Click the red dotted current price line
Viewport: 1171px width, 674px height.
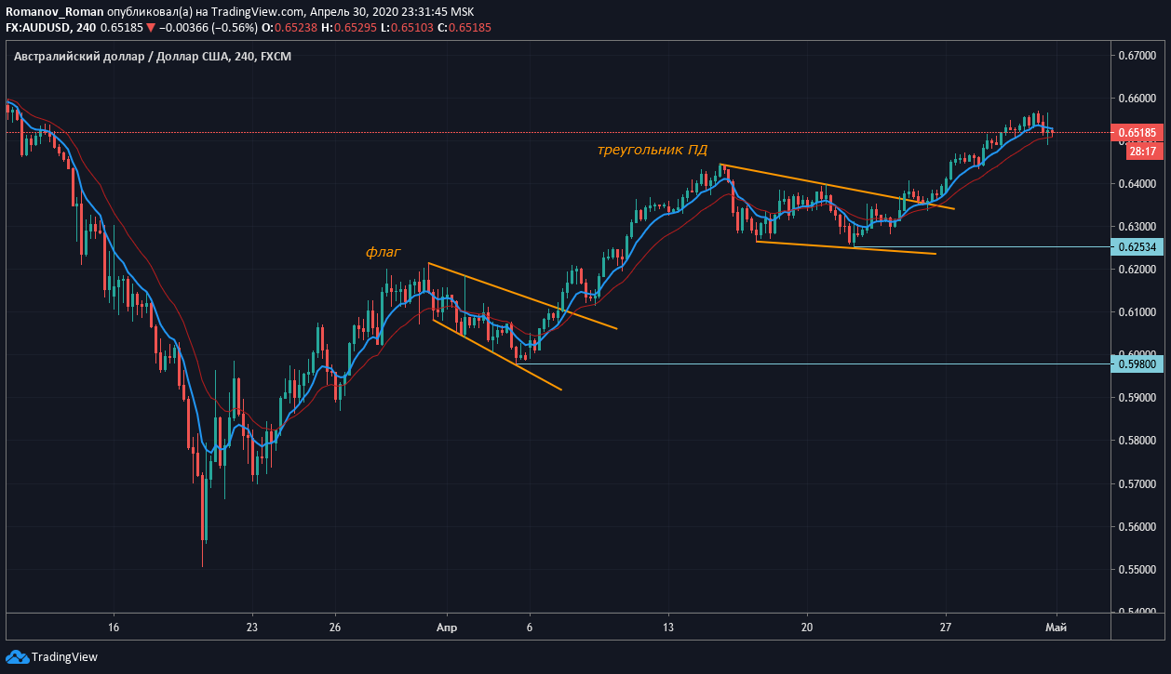pos(559,133)
